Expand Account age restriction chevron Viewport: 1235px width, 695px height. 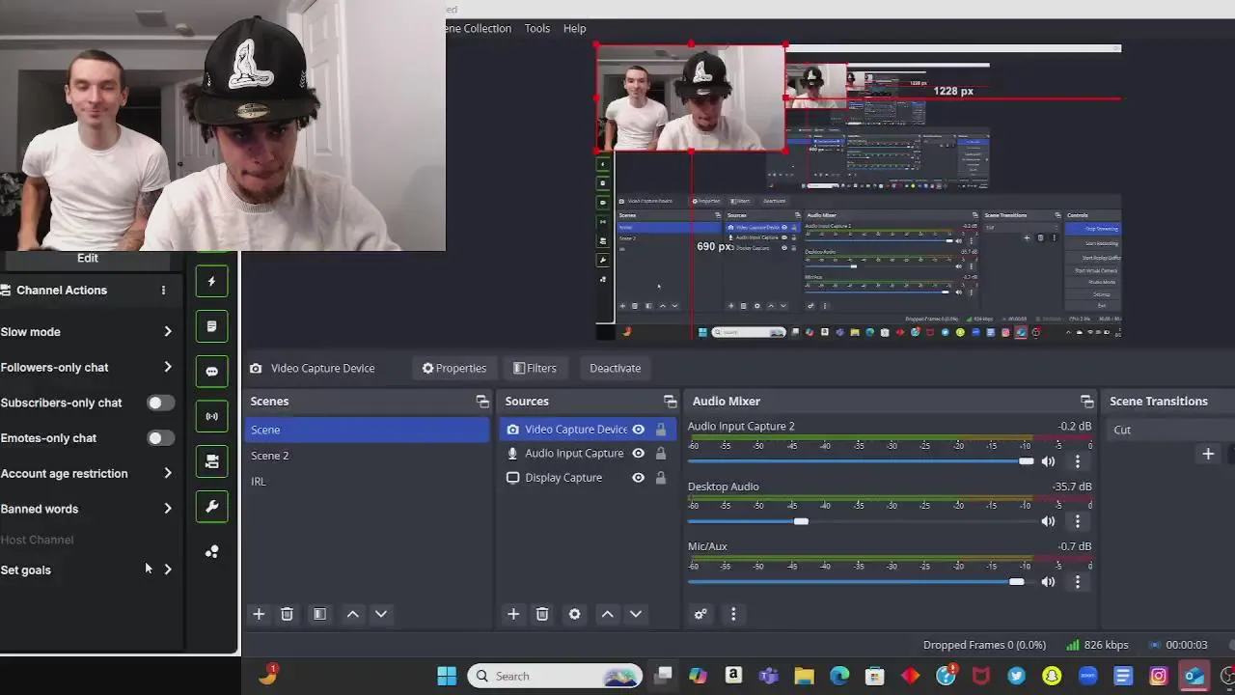[x=168, y=473]
